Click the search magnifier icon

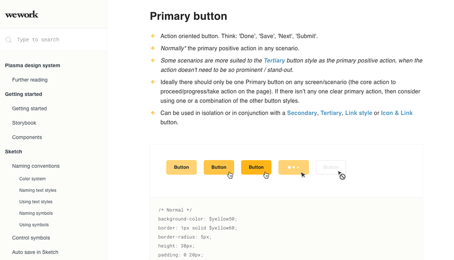click(9, 40)
